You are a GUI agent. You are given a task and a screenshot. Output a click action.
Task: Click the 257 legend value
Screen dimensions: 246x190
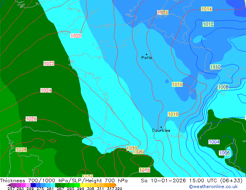point(11,188)
